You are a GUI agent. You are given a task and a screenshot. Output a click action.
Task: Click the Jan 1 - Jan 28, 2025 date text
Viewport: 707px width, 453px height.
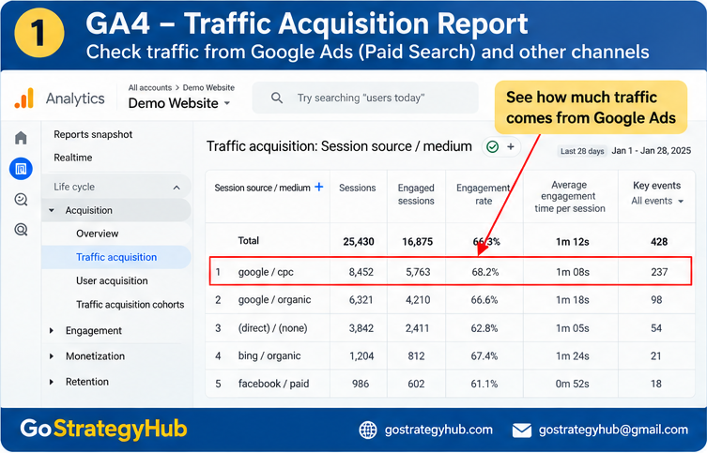click(651, 151)
